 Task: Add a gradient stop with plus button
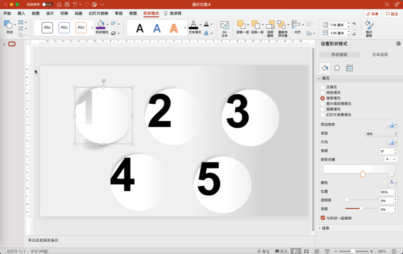tap(387, 159)
